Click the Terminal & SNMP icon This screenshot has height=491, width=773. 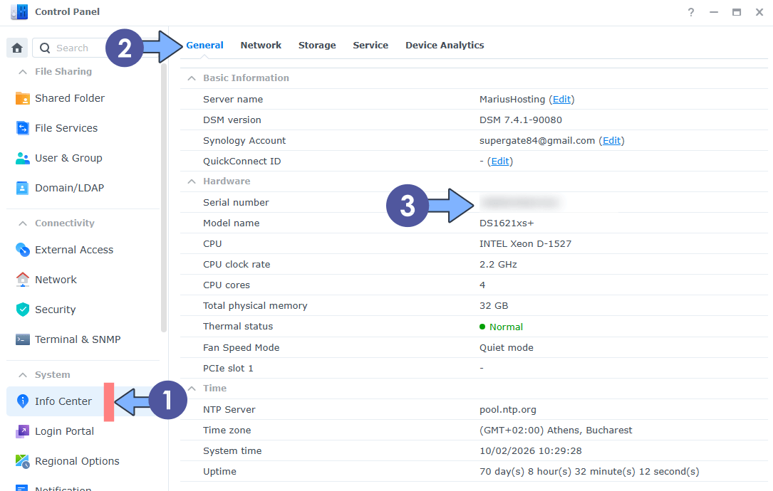click(x=22, y=339)
